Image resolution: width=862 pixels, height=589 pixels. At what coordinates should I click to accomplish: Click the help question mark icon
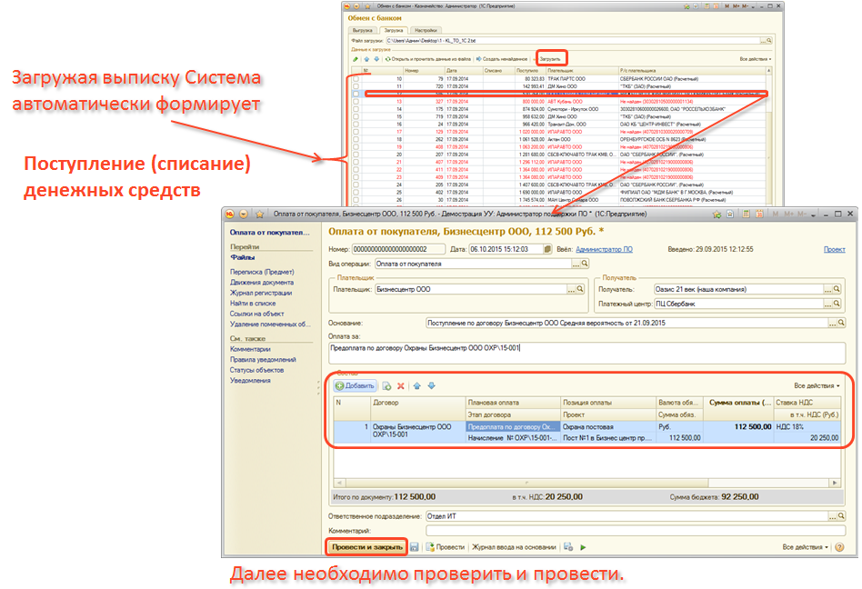839,547
